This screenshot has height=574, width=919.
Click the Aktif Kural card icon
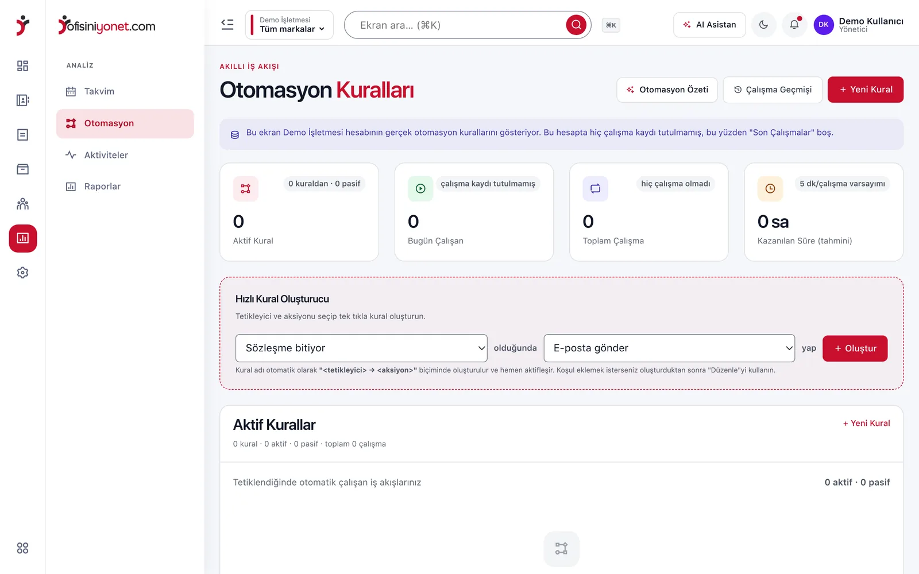pyautogui.click(x=245, y=189)
